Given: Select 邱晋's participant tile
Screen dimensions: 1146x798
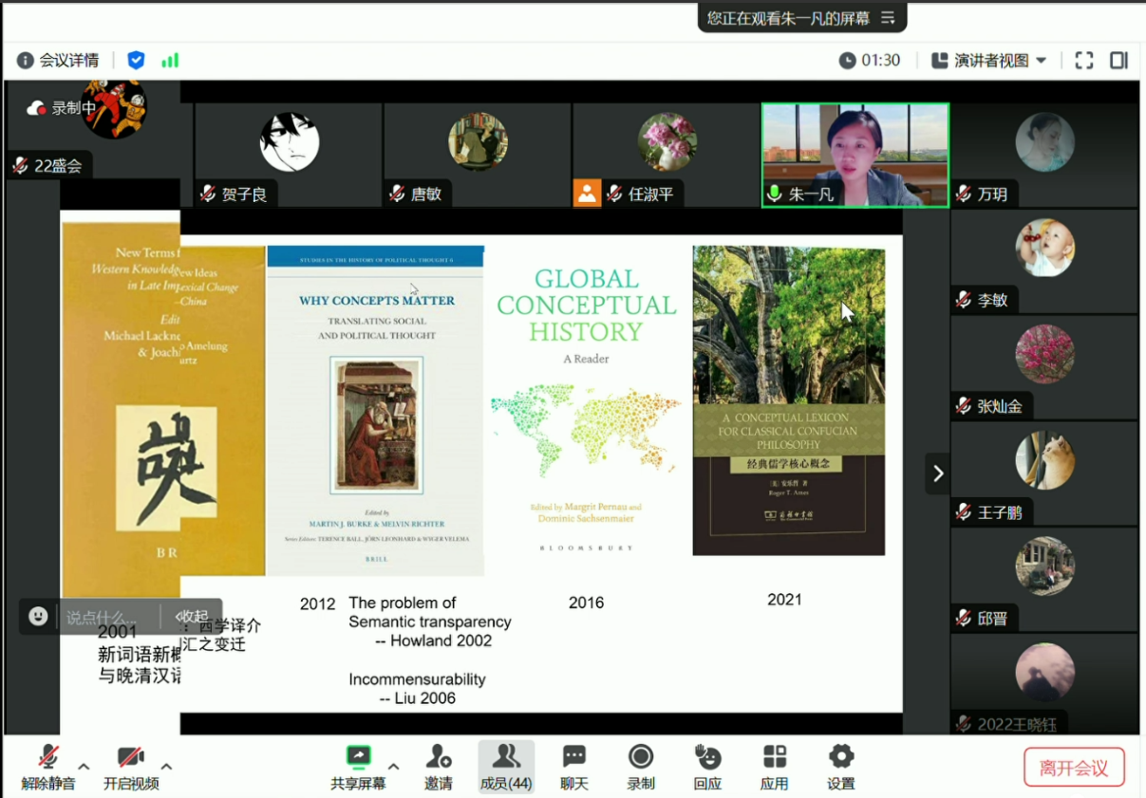Looking at the screenshot, I should point(1044,580).
